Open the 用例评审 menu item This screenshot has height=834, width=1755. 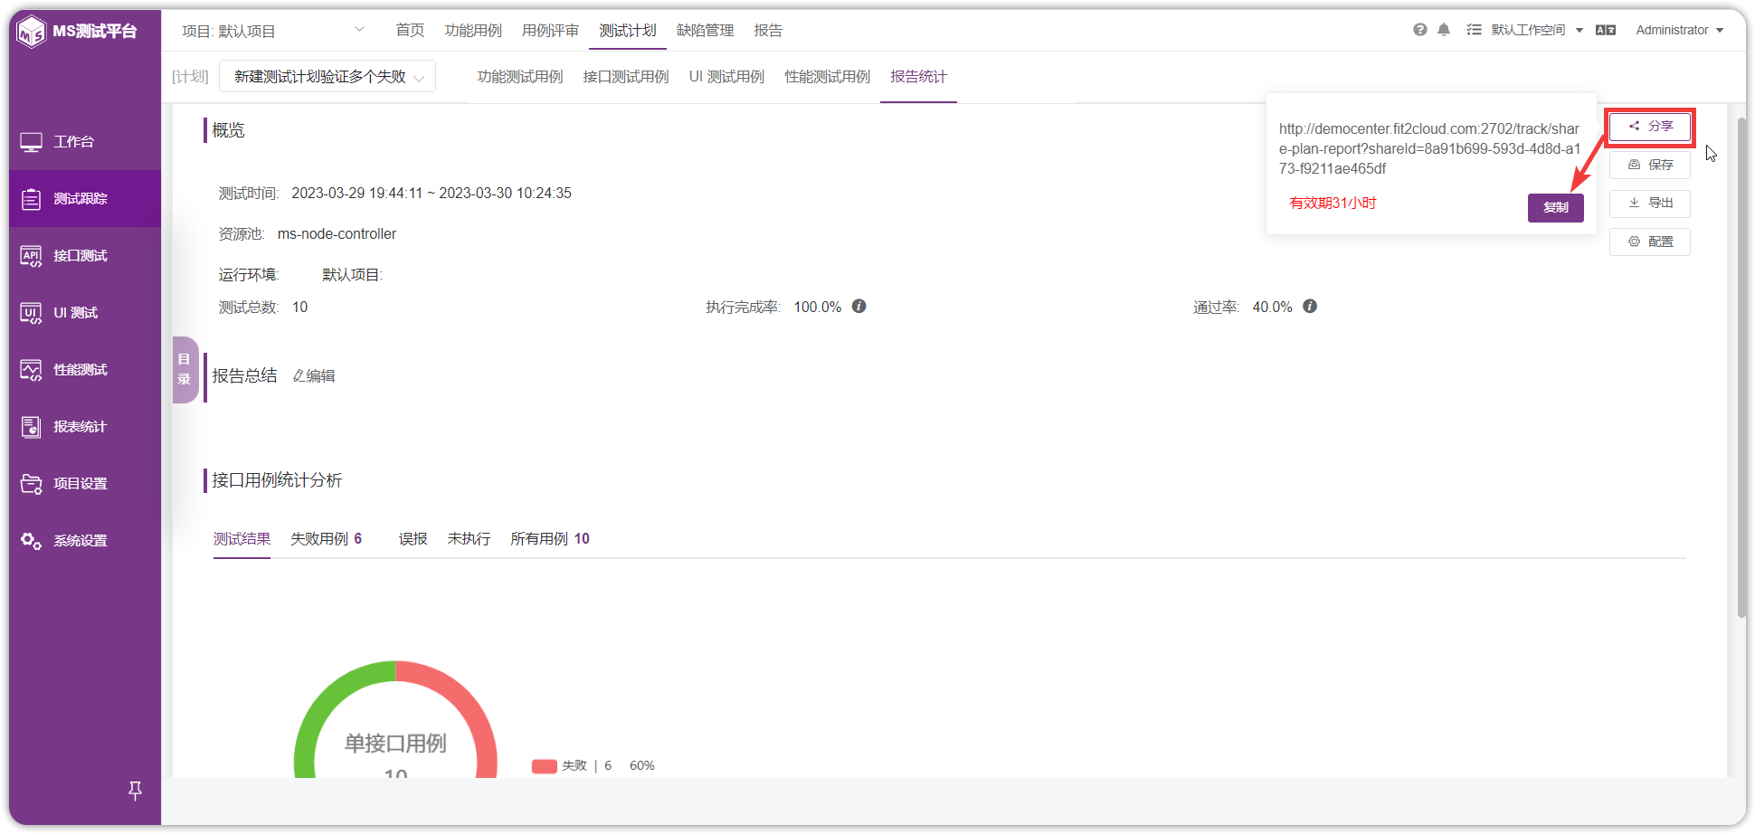pyautogui.click(x=550, y=31)
